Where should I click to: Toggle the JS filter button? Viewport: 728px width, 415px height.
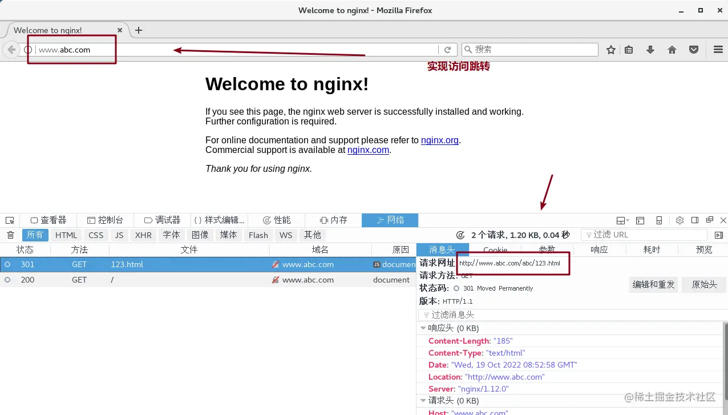pyautogui.click(x=119, y=235)
